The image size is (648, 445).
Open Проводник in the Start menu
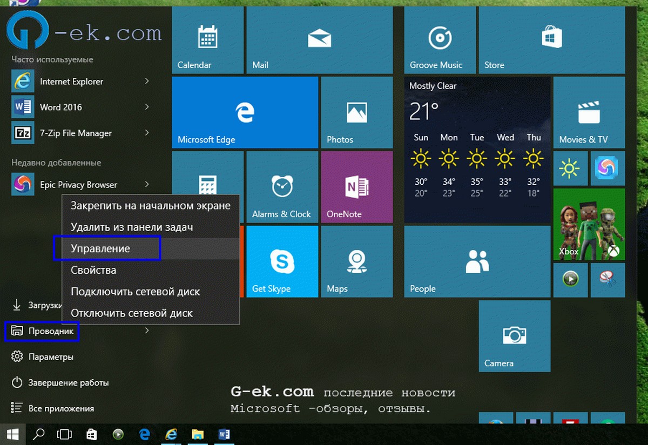coord(43,331)
